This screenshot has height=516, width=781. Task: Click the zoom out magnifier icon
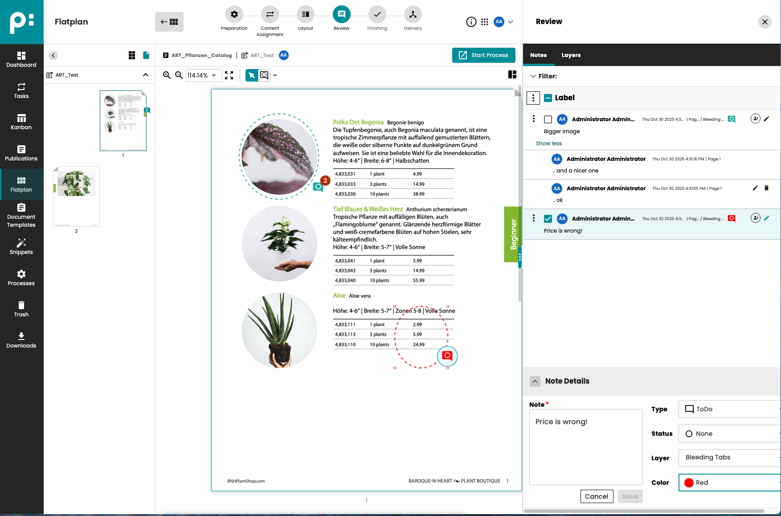pyautogui.click(x=179, y=75)
